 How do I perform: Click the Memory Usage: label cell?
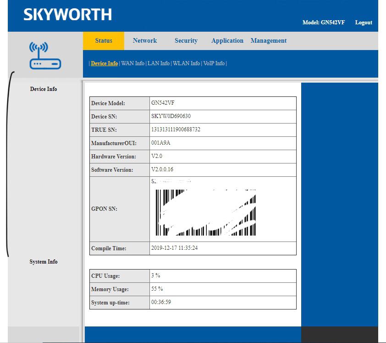[120, 289]
